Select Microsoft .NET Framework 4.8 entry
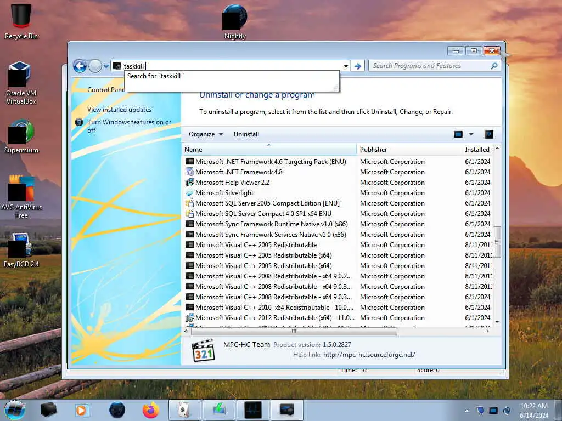This screenshot has height=421, width=562. [239, 172]
